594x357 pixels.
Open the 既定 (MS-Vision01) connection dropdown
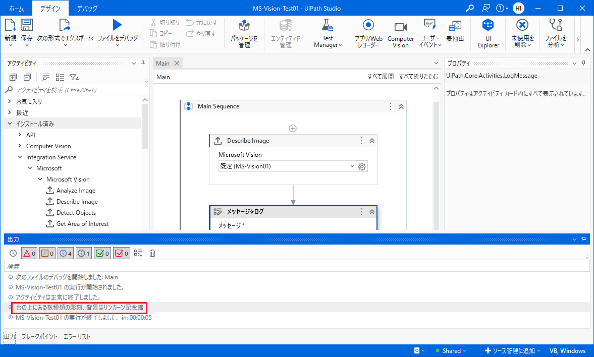coord(287,166)
